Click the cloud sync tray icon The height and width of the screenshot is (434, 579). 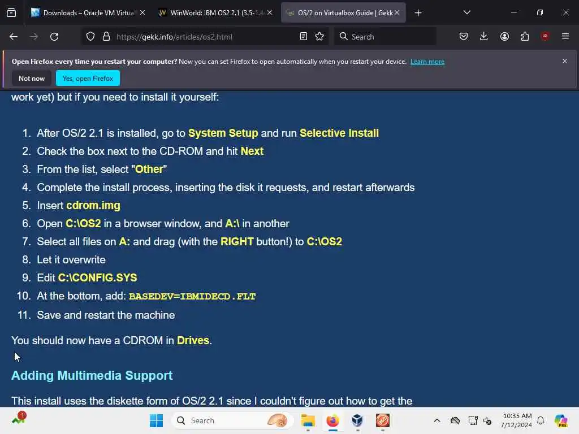[455, 420]
